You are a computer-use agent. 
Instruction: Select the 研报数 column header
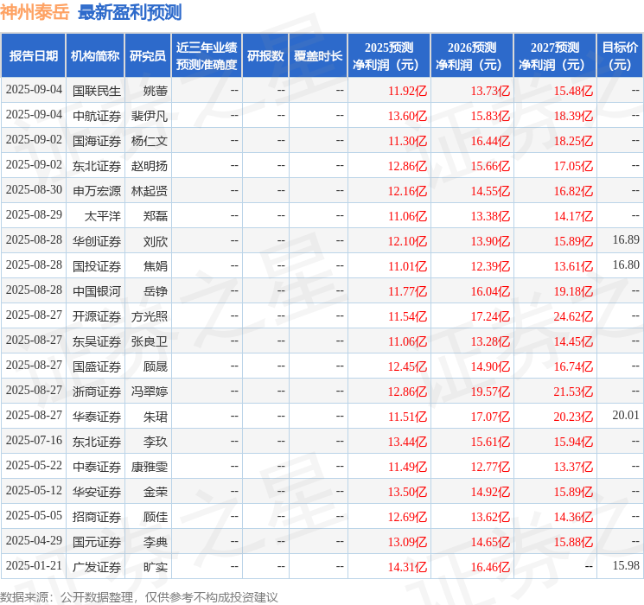(x=265, y=56)
